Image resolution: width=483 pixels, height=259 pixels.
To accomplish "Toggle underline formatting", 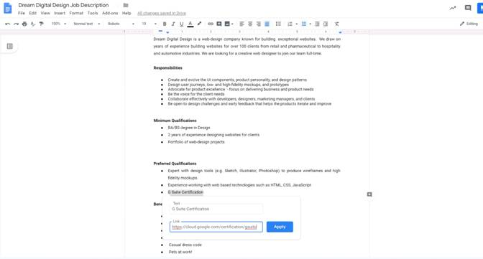I will [x=181, y=24].
